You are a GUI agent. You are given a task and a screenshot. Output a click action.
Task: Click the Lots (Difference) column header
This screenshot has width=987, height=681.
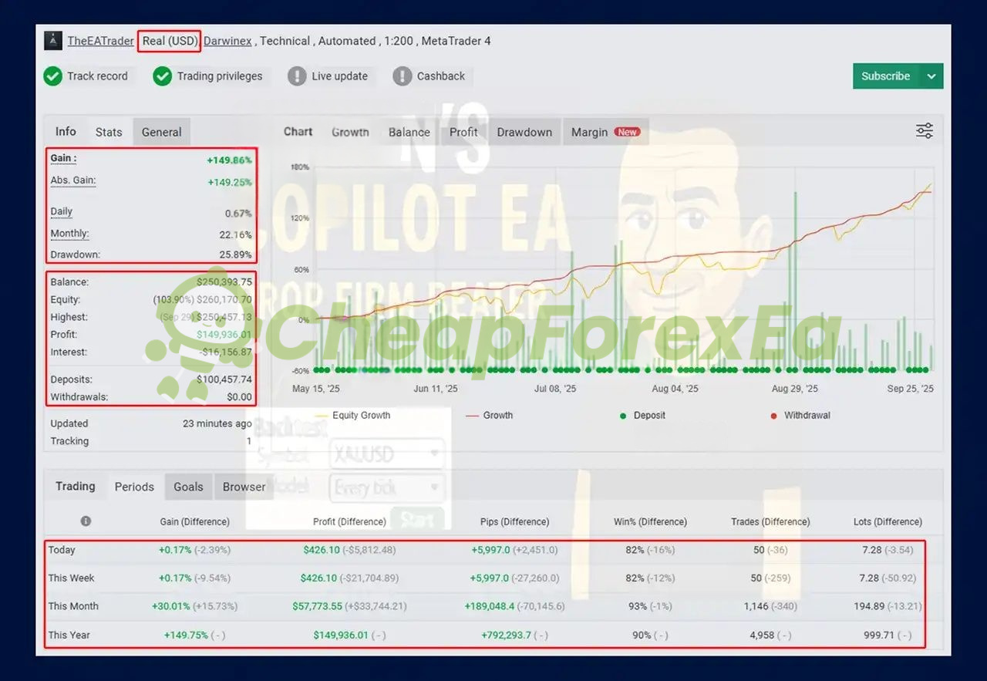click(888, 521)
